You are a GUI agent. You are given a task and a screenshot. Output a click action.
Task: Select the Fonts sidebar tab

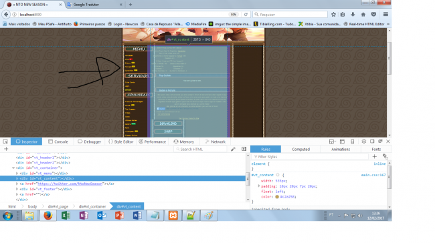tap(376, 149)
